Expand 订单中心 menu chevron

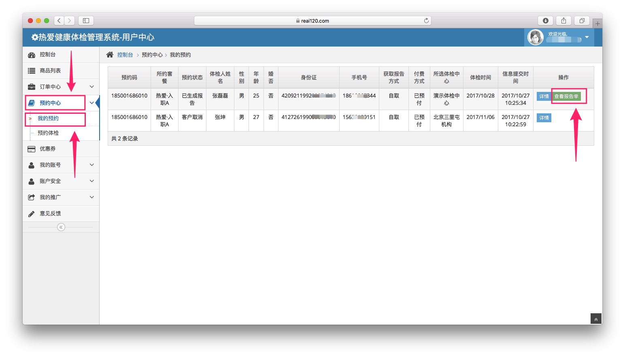pyautogui.click(x=92, y=87)
